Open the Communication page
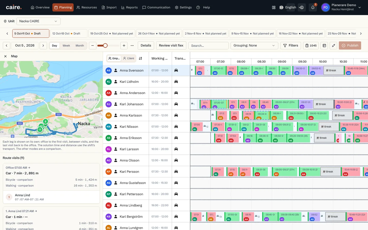 coord(156,7)
